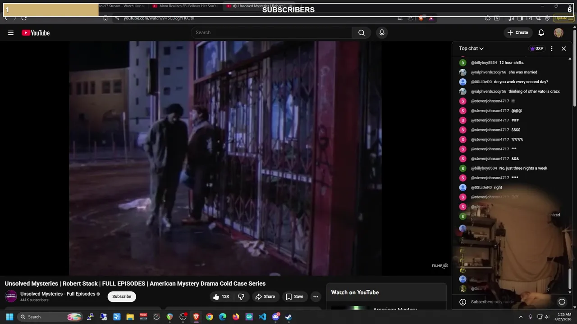Click @0SLiDeR0 'right' message
The height and width of the screenshot is (324, 577).
point(498,188)
